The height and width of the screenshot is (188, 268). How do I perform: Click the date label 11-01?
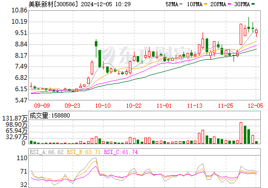coord(164,106)
